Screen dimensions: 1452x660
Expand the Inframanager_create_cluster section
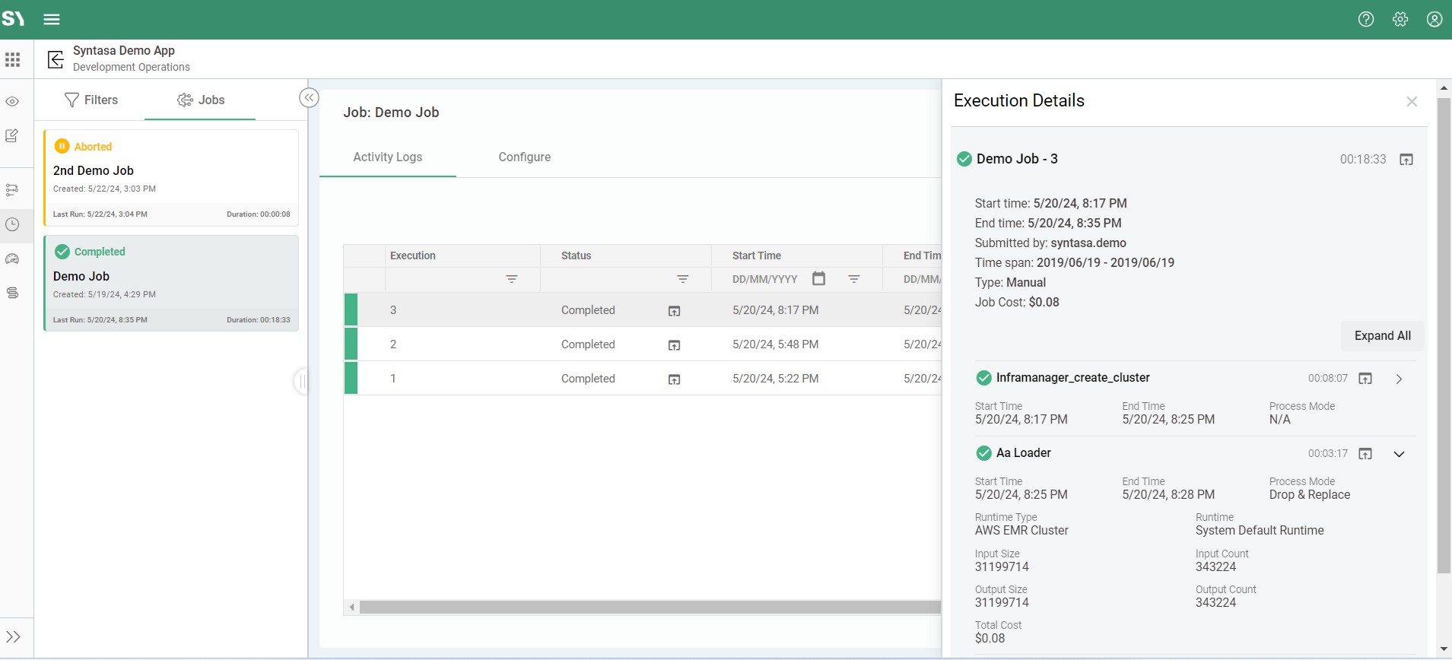pos(1399,379)
